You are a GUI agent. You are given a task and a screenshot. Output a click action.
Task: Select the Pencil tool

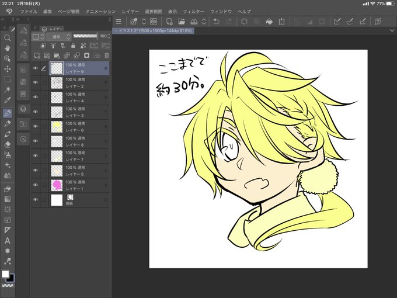click(x=8, y=123)
